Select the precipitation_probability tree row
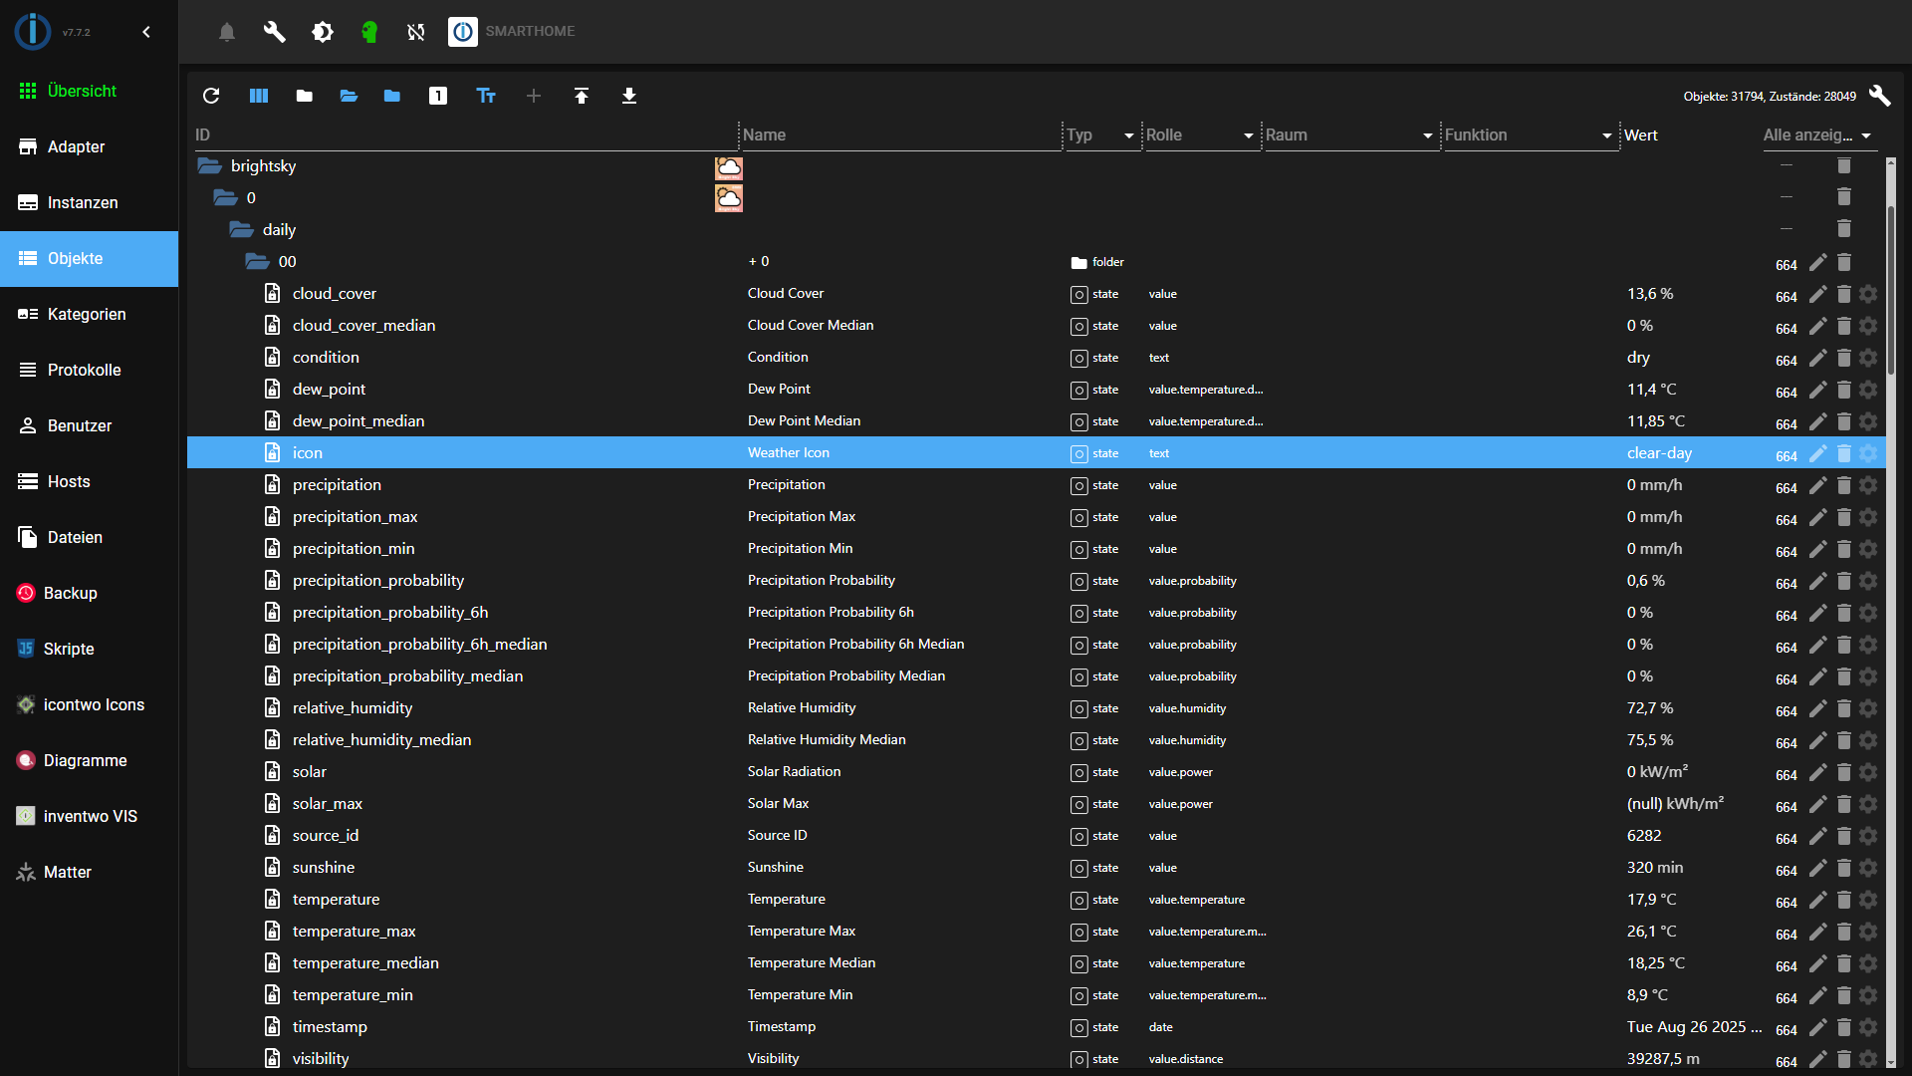The image size is (1912, 1076). [378, 581]
